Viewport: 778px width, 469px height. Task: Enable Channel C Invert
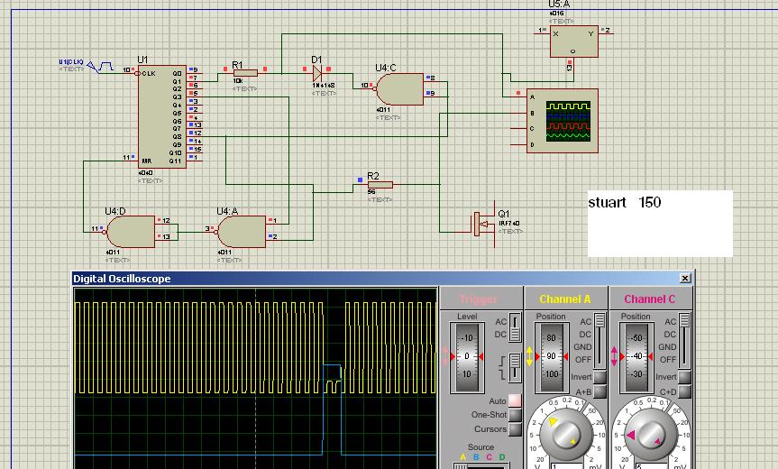tap(685, 377)
